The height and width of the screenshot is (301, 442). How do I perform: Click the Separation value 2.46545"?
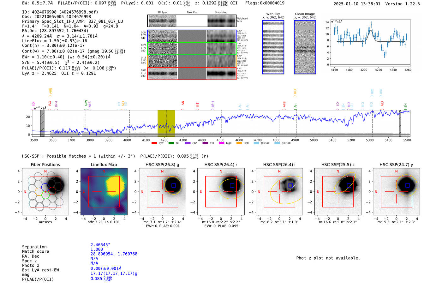[x=100, y=245]
